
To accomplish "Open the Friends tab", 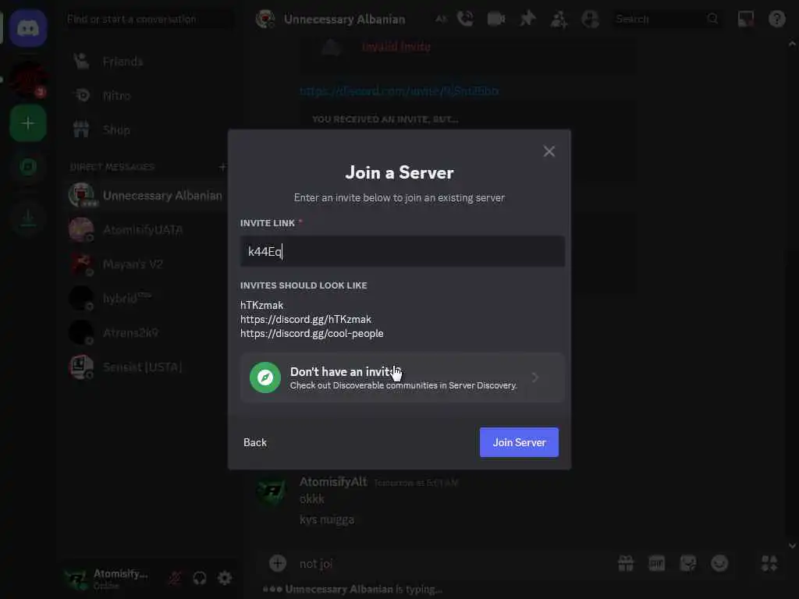I will [147, 62].
